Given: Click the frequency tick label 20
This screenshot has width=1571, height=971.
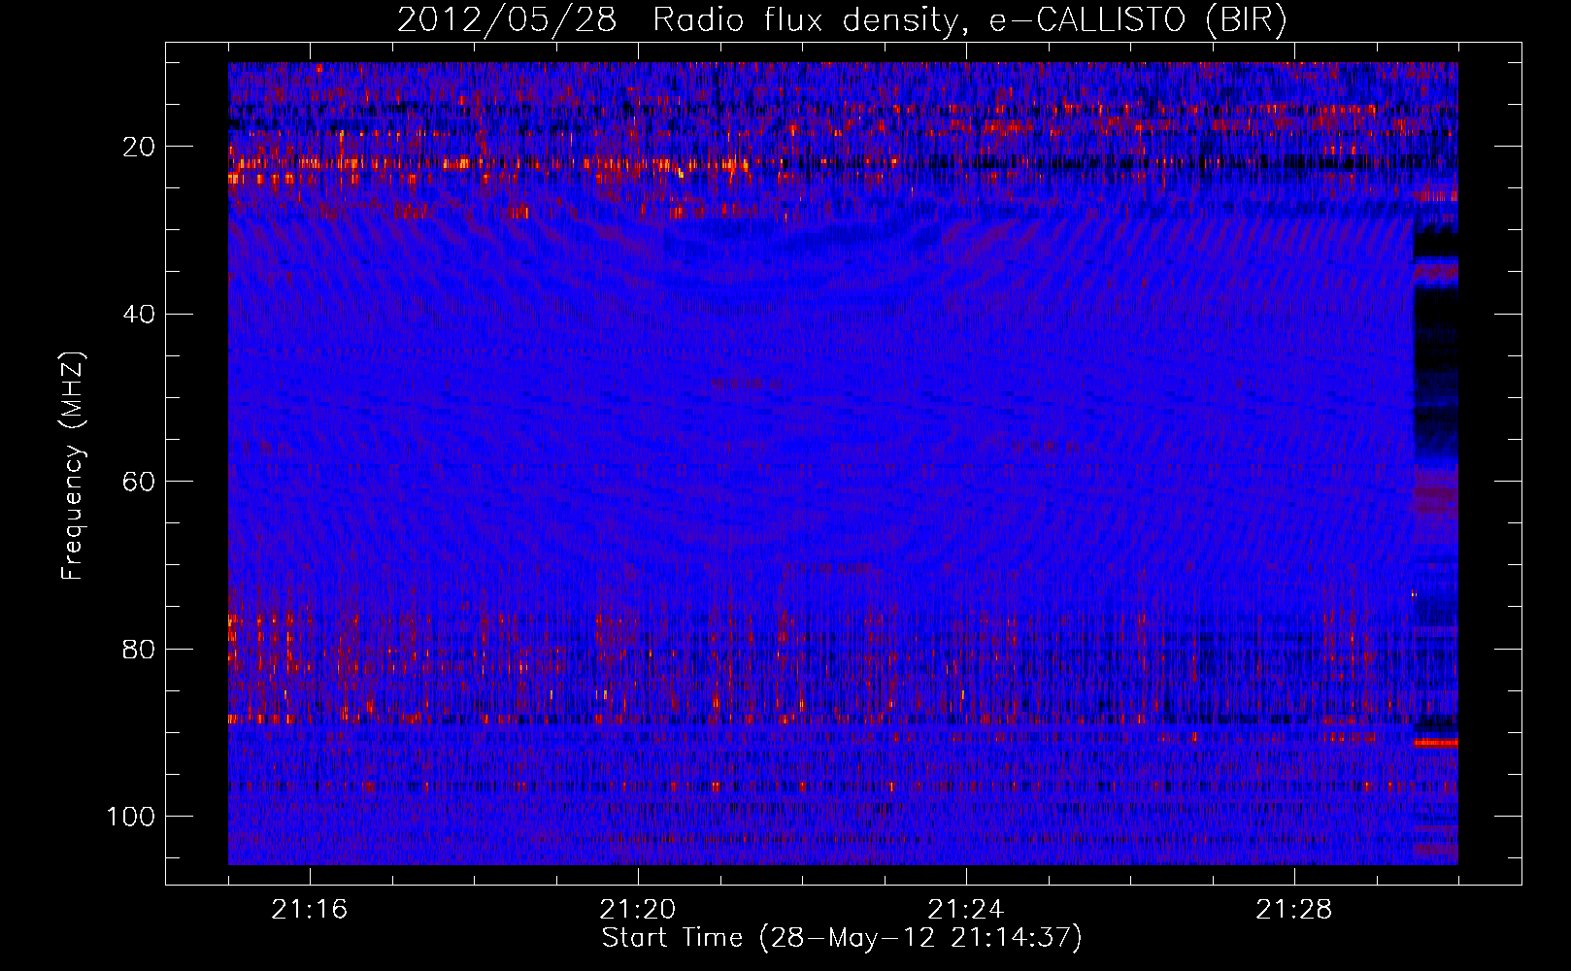Looking at the screenshot, I should click(x=140, y=147).
